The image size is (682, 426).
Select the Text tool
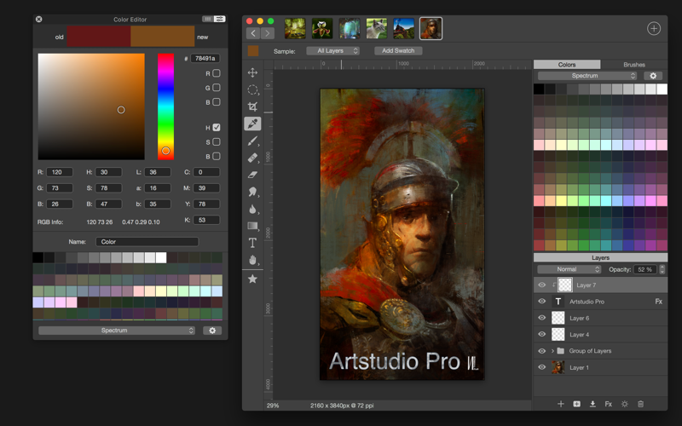pos(252,243)
